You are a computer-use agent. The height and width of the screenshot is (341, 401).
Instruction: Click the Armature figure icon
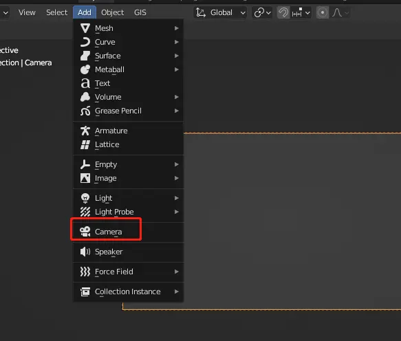click(x=85, y=131)
